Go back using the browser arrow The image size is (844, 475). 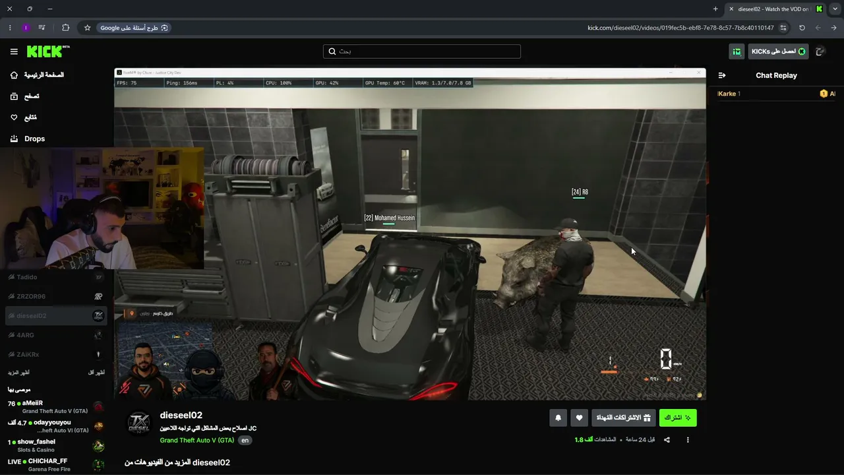(834, 28)
